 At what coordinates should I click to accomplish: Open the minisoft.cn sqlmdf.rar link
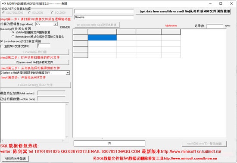pos(191,151)
